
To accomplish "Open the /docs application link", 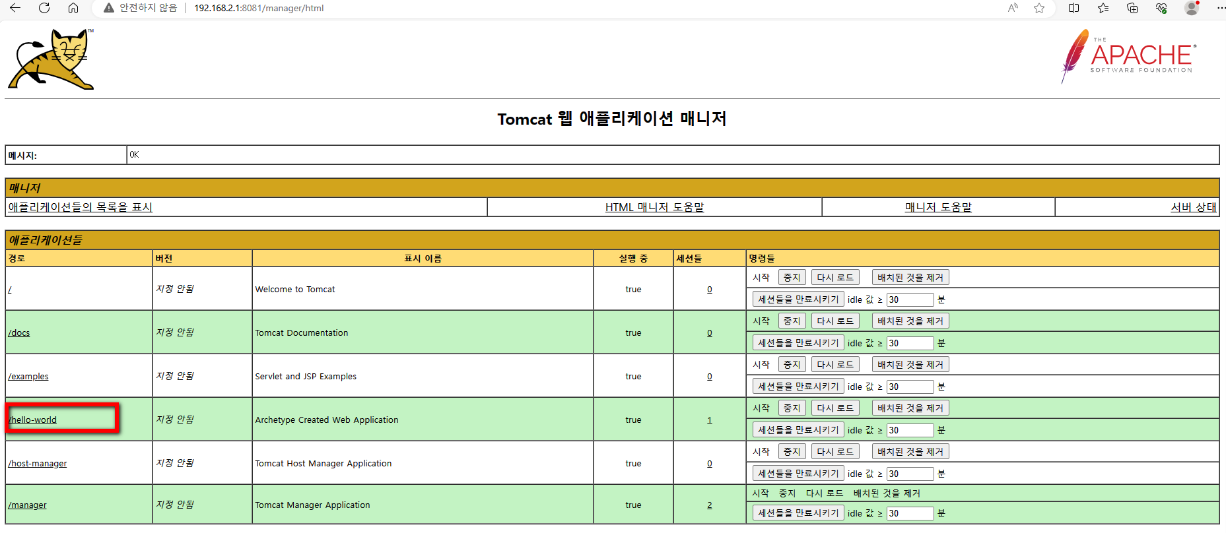I will (x=19, y=333).
